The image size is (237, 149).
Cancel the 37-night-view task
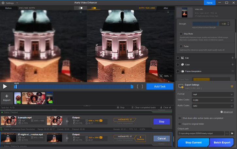(161, 139)
